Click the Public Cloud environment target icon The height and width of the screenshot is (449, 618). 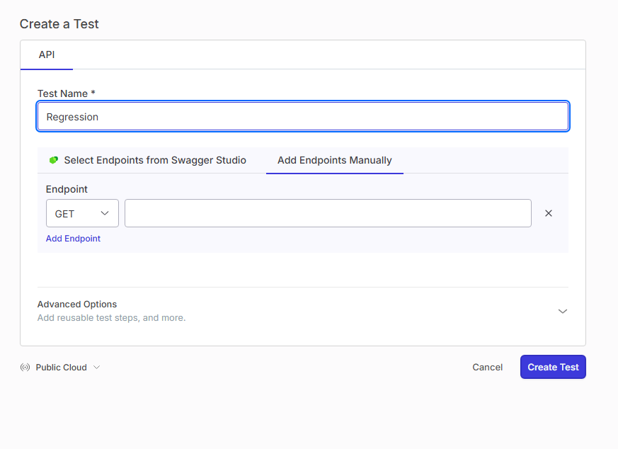(x=25, y=367)
